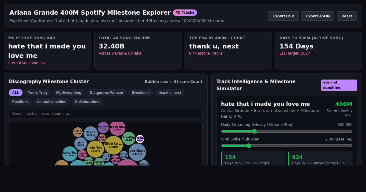Click the 154 days to 500 Million value

(x=230, y=157)
